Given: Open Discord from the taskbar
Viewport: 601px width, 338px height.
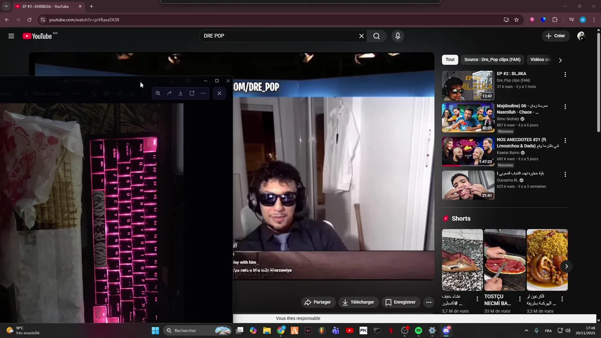Looking at the screenshot, I should [446, 330].
